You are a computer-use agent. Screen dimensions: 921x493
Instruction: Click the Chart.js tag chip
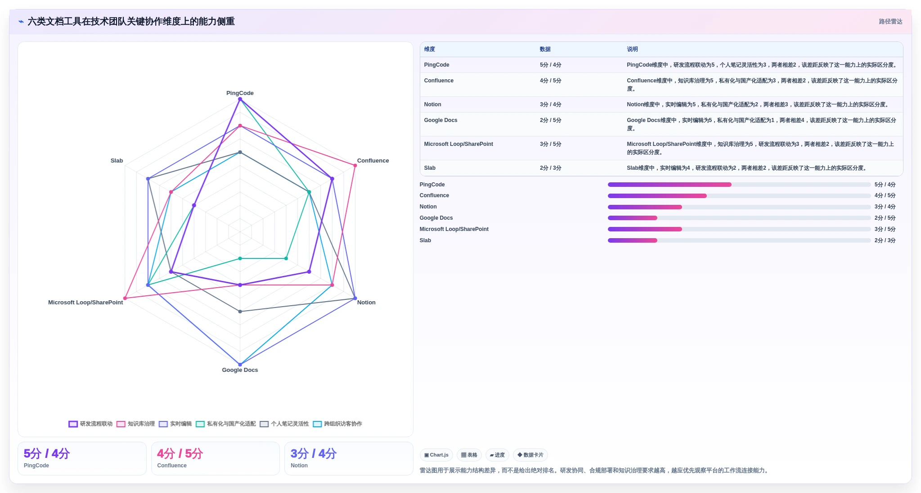tap(436, 455)
